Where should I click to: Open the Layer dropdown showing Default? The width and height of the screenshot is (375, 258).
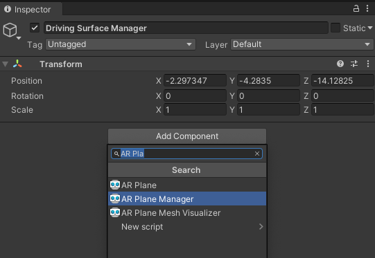[302, 44]
